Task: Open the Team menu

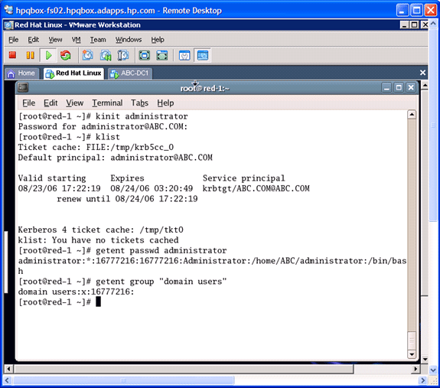Action: tap(98, 40)
